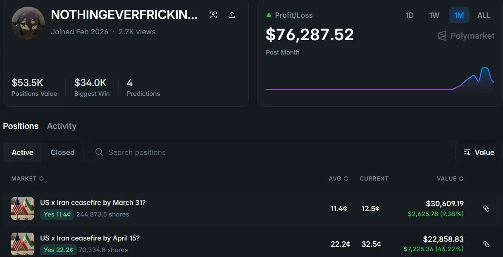Click the profile avatar image
The width and height of the screenshot is (503, 257).
(28, 23)
